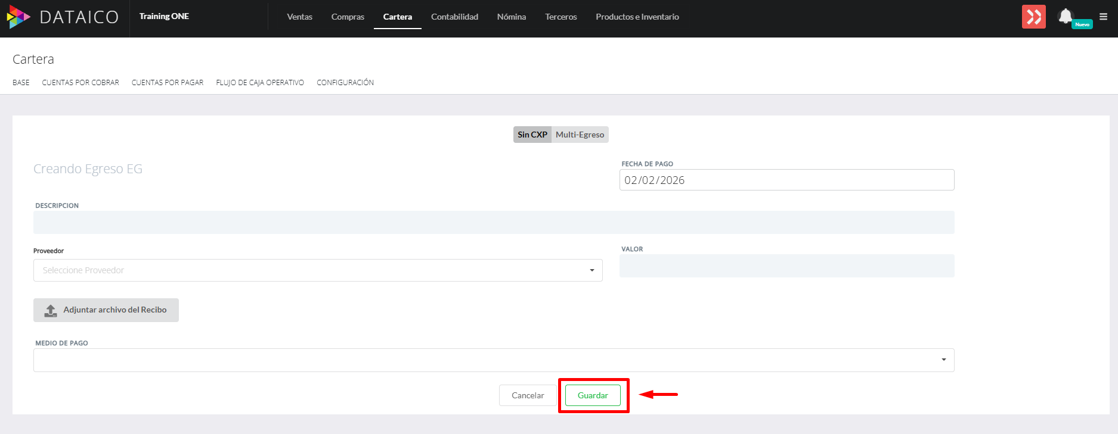The image size is (1118, 434).
Task: Switch to Multi-Egreso mode
Action: [580, 135]
